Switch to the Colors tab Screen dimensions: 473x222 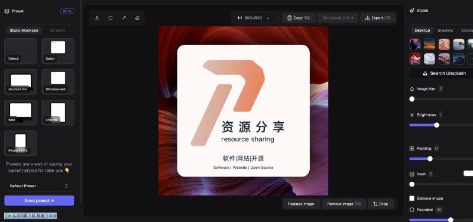[466, 31]
